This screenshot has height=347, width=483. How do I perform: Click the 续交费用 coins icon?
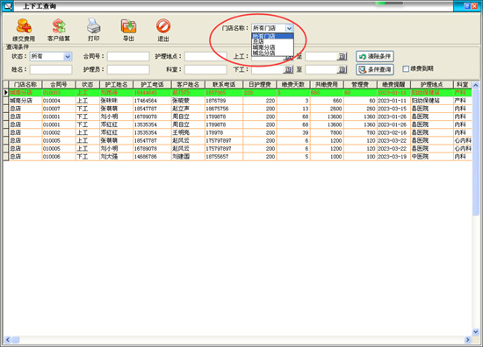[24, 25]
